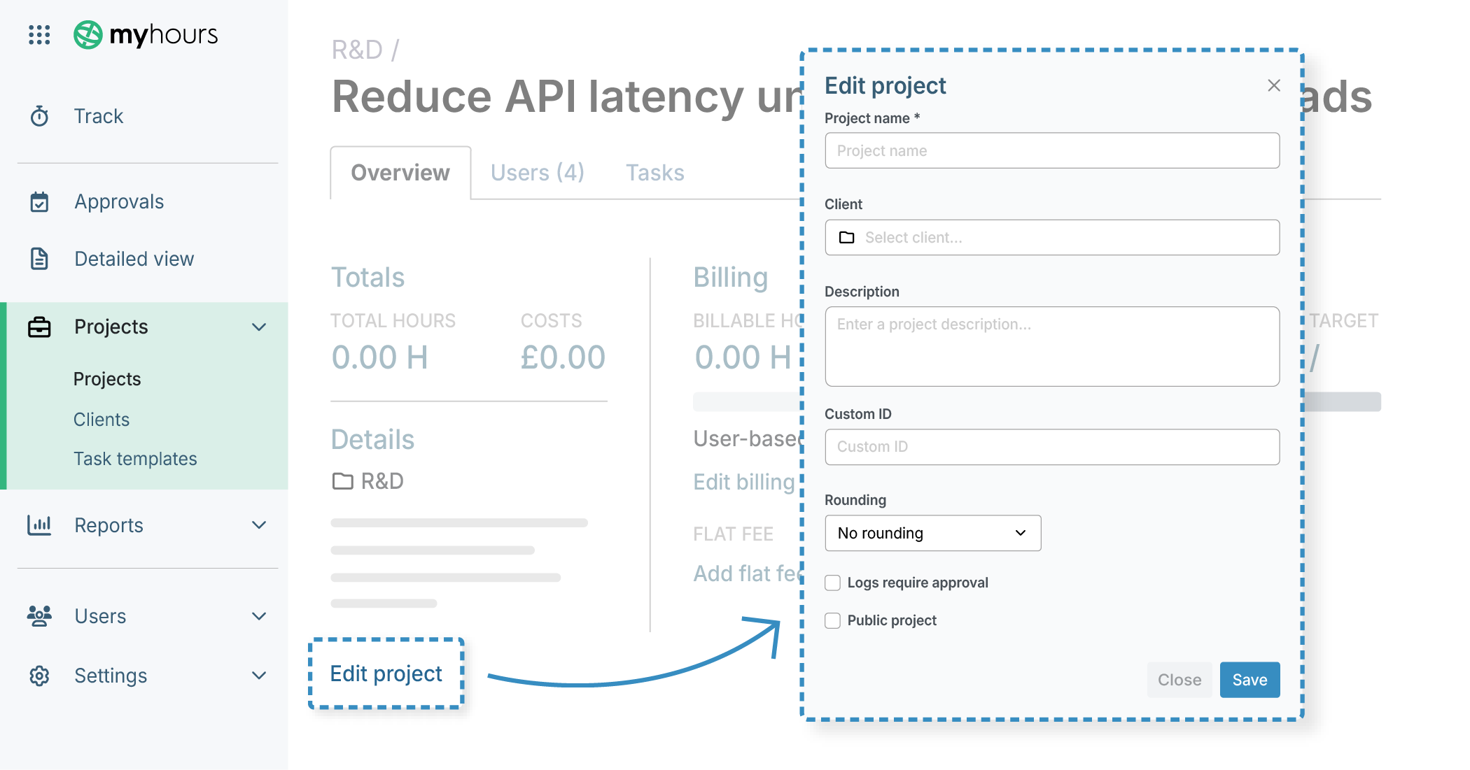Image resolution: width=1470 pixels, height=770 pixels.
Task: Click the Settings gear icon
Action: click(40, 676)
